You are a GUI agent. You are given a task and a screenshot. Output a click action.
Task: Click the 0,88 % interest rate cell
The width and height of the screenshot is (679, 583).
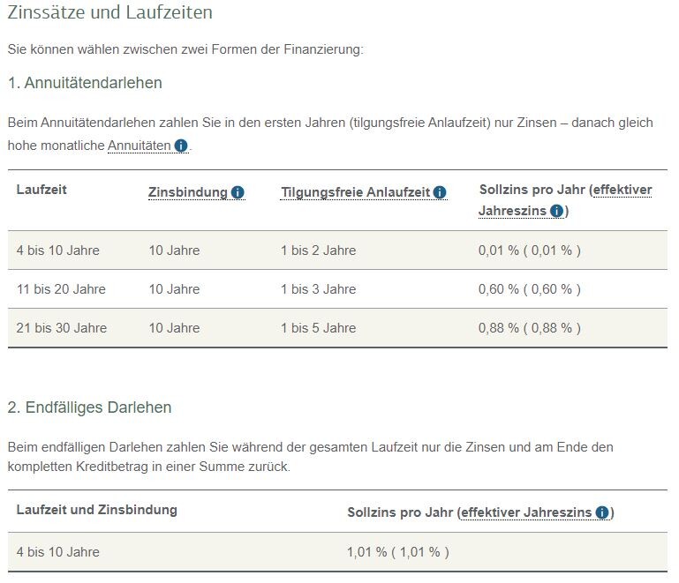pyautogui.click(x=529, y=328)
